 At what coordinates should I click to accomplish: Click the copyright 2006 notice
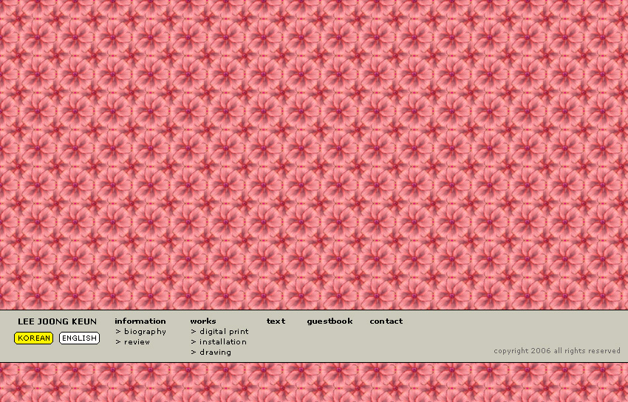[557, 351]
